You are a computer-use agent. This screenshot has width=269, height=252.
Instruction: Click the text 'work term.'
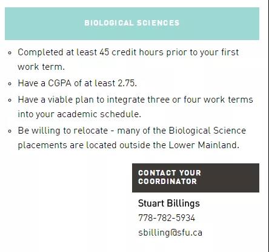coord(41,67)
